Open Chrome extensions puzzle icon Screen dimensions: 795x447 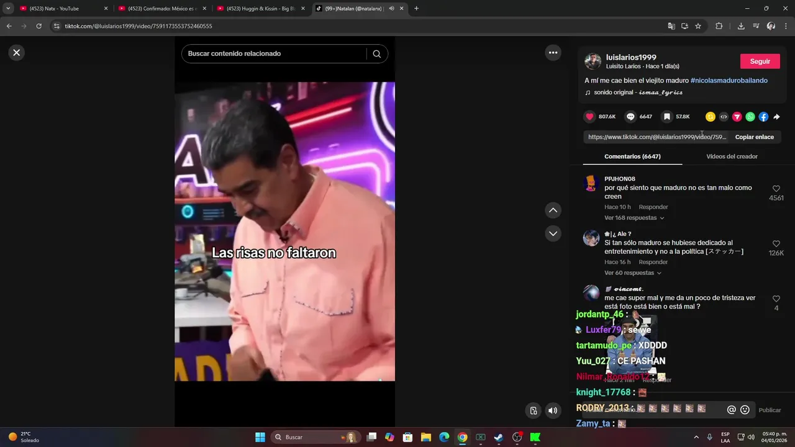click(719, 26)
